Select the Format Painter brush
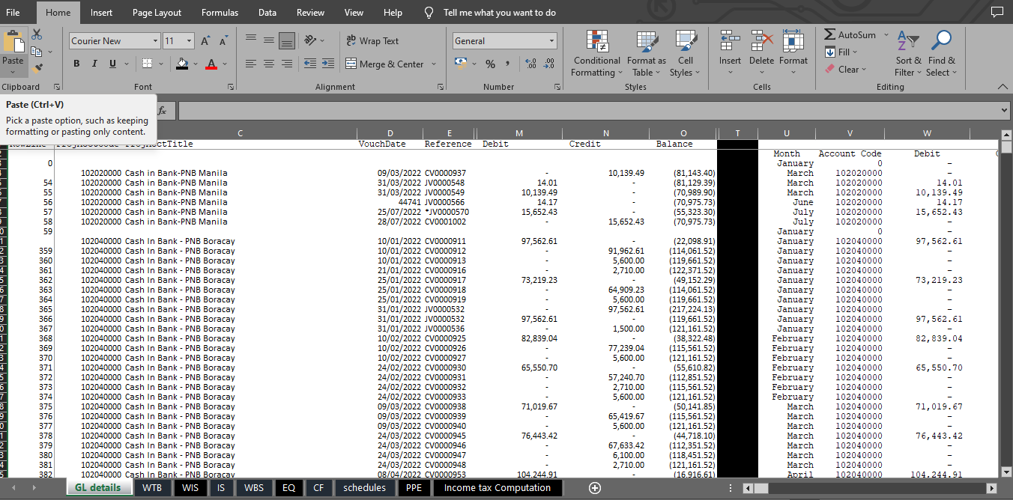This screenshot has width=1013, height=500. coord(37,68)
